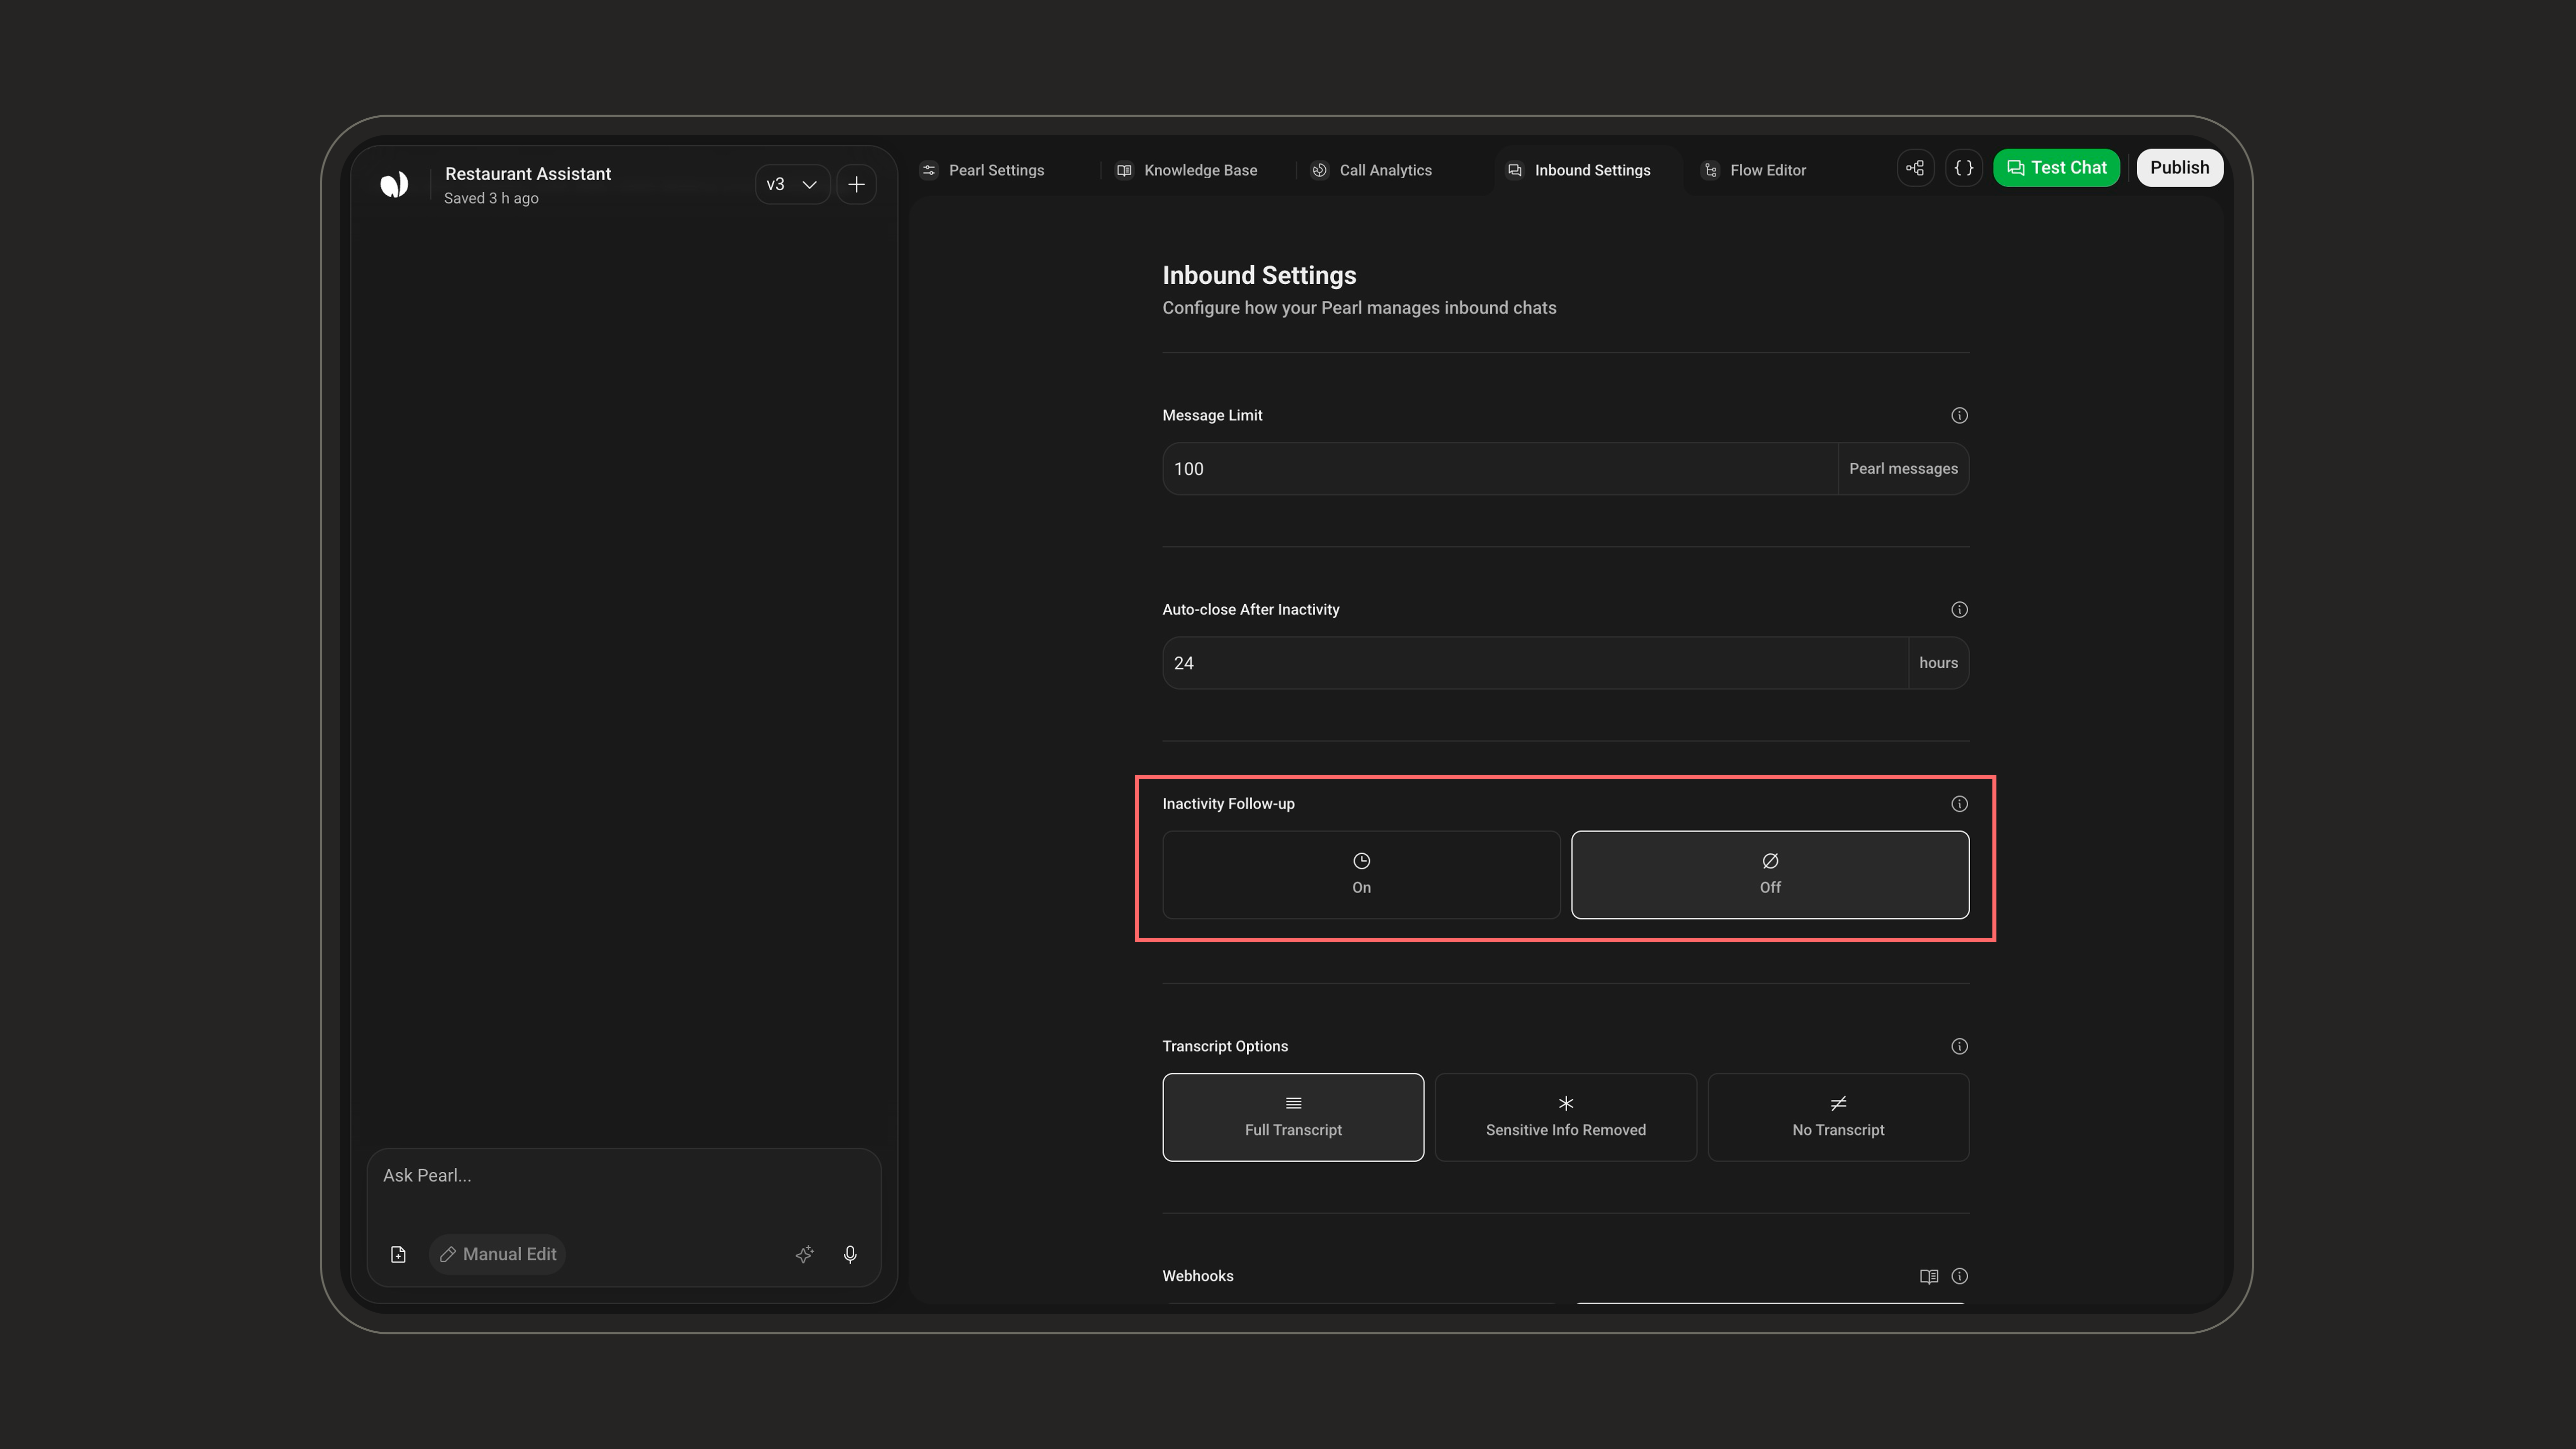The height and width of the screenshot is (1449, 2576).
Task: Open the curly braces code icon
Action: (1964, 168)
